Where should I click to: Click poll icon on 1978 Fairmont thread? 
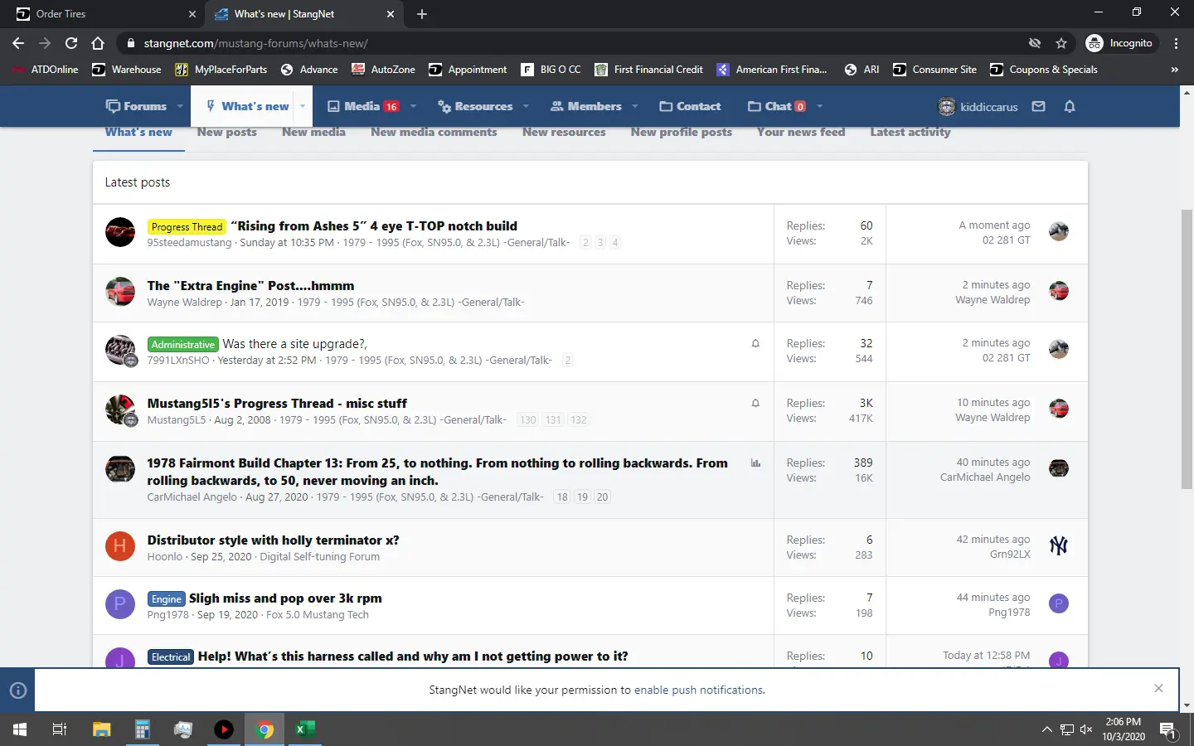click(755, 463)
